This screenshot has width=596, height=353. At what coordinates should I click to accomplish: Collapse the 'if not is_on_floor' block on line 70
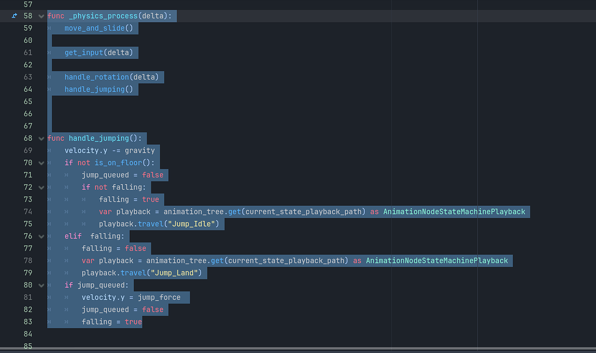41,163
